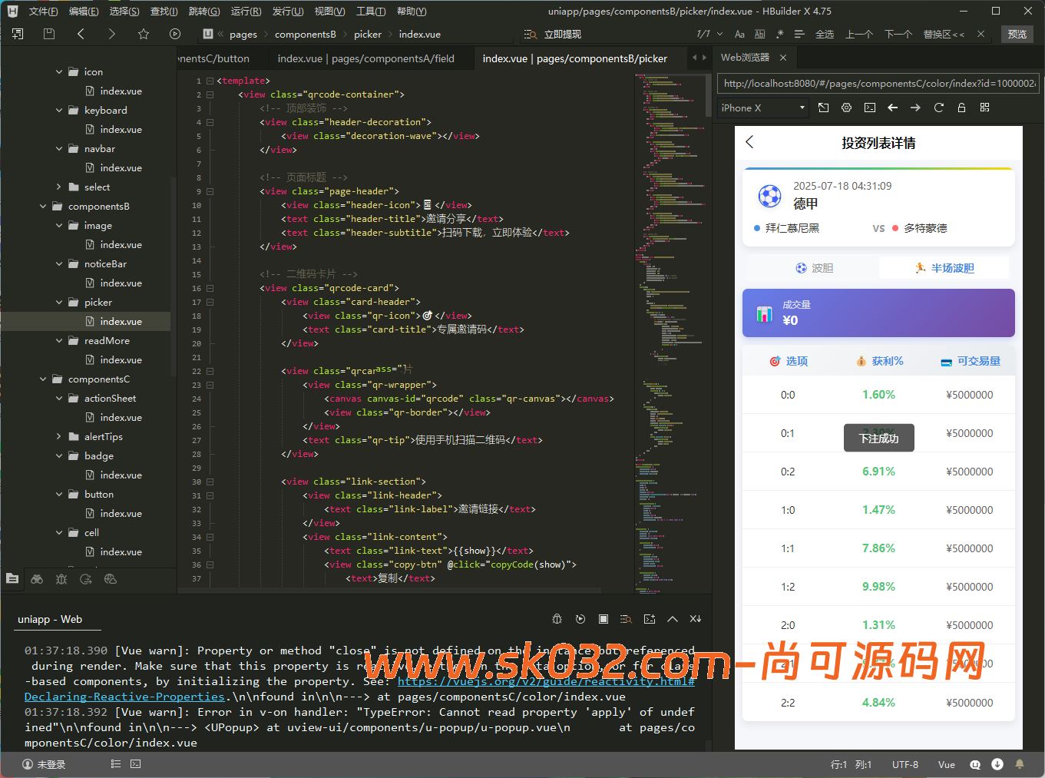The height and width of the screenshot is (778, 1045).
Task: Refresh the Web browser preview page
Action: (938, 108)
